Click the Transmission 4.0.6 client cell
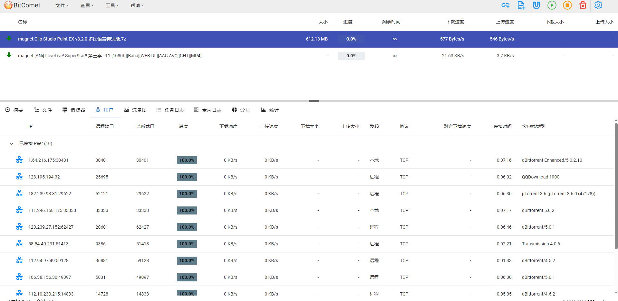The height and width of the screenshot is (301, 618). pos(541,244)
